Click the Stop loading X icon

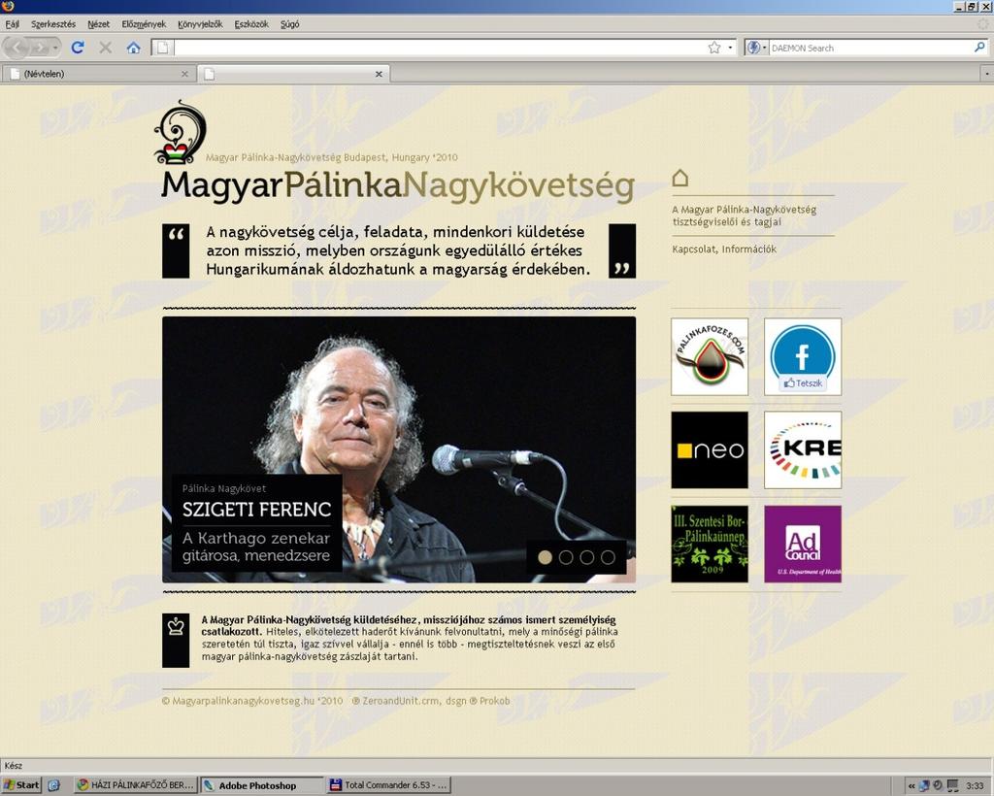pyautogui.click(x=106, y=48)
